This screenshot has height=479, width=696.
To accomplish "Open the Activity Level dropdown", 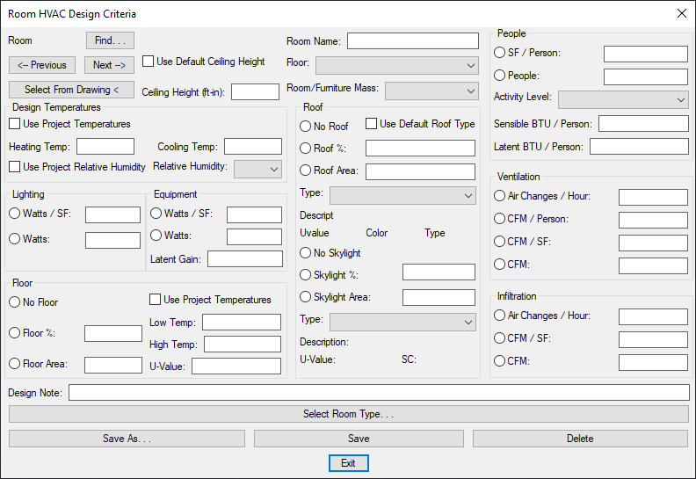I will pyautogui.click(x=623, y=100).
